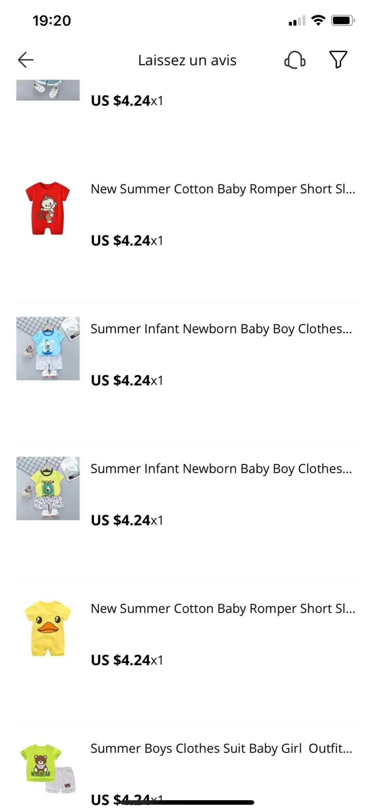This screenshot has width=375, height=812.
Task: Tap the battery status icon
Action: point(343,20)
